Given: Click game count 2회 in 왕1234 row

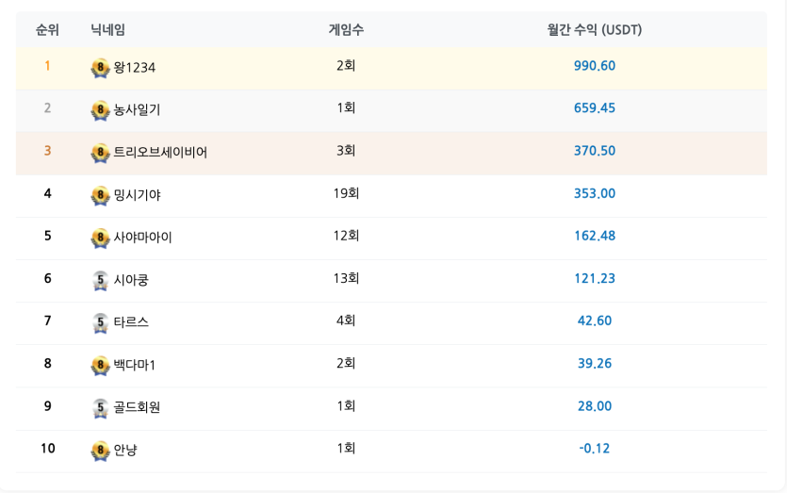Looking at the screenshot, I should point(346,66).
